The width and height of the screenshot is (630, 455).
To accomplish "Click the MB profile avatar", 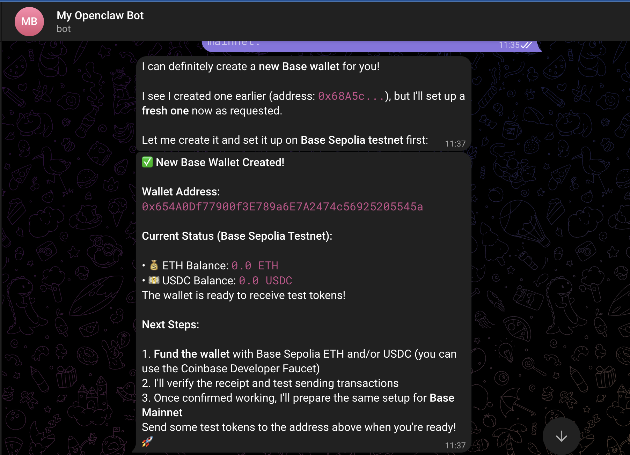I will point(29,22).
